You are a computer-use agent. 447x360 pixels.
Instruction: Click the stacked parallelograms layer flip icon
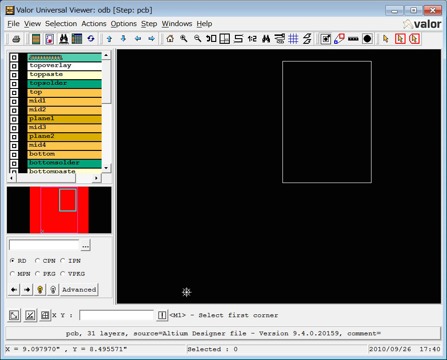click(307, 39)
